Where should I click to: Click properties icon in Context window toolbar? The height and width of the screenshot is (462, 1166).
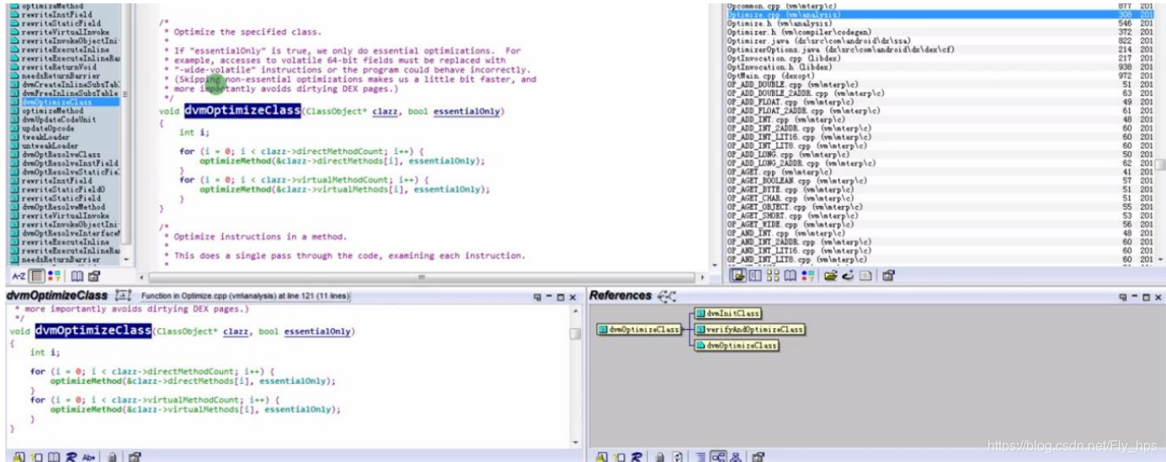(x=134, y=457)
